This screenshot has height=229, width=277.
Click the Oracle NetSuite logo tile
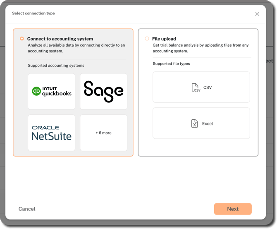(51, 133)
